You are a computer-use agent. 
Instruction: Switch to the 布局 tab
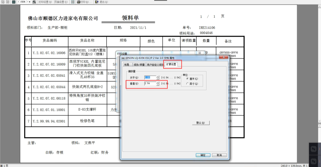point(126,65)
